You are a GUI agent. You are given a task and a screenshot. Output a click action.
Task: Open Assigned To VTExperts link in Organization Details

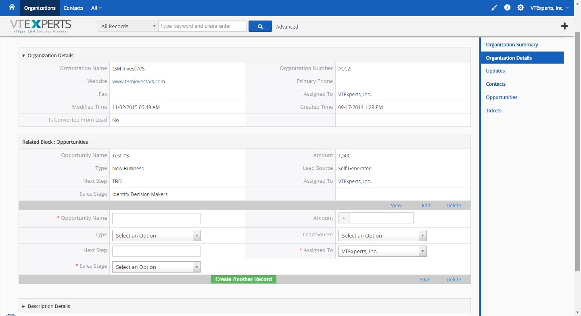point(355,94)
